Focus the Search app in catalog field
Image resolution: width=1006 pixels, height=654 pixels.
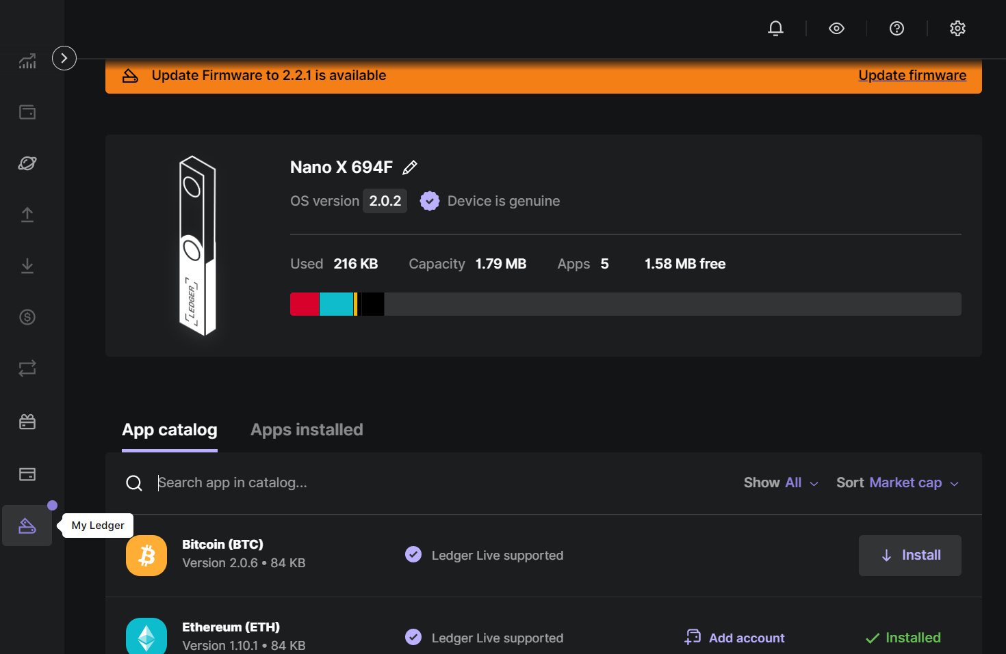point(438,482)
